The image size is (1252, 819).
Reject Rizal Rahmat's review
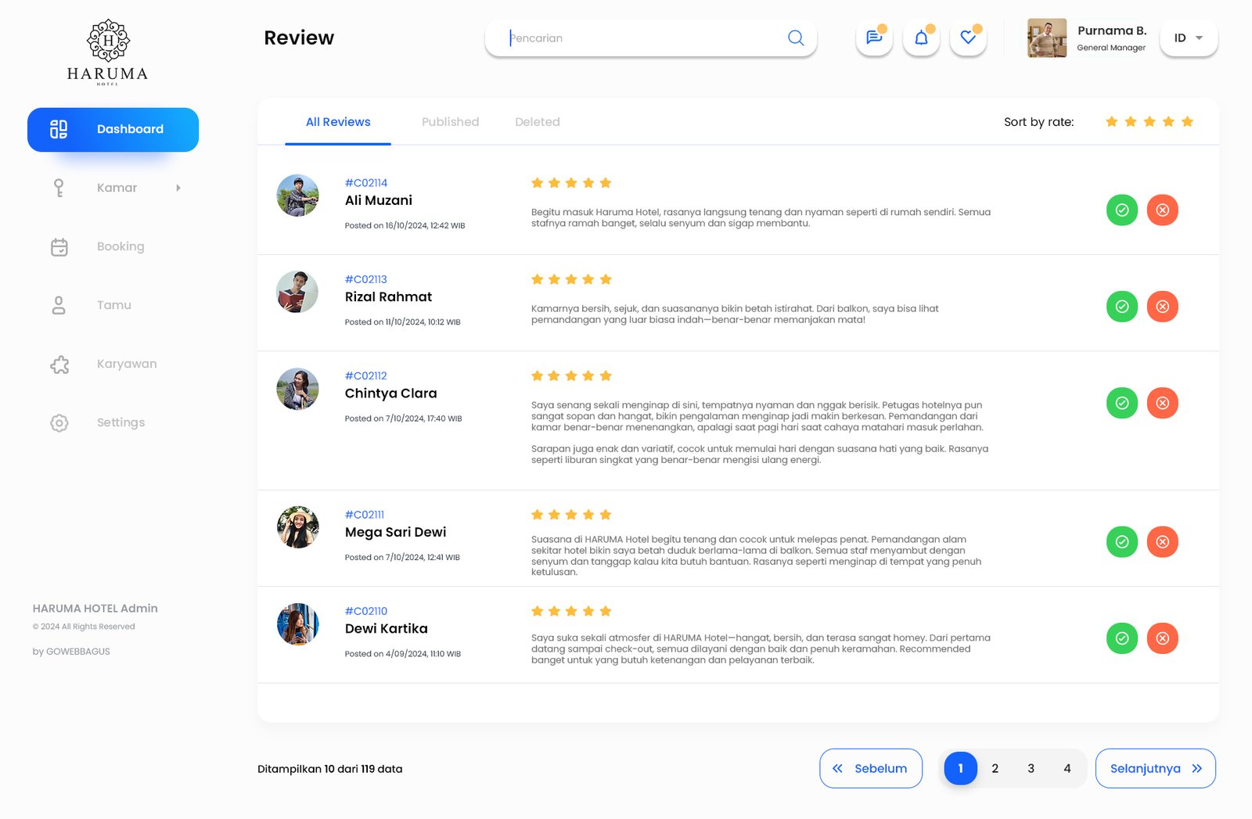pos(1162,307)
